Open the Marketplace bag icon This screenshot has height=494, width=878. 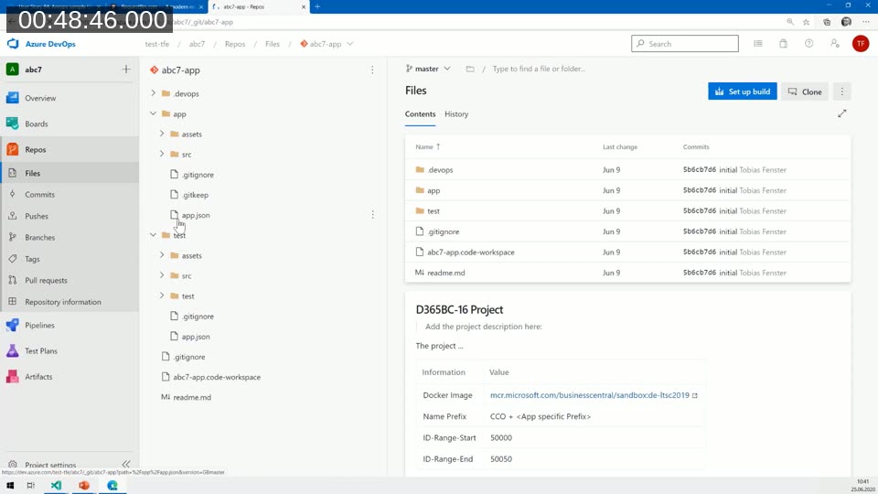coord(784,43)
